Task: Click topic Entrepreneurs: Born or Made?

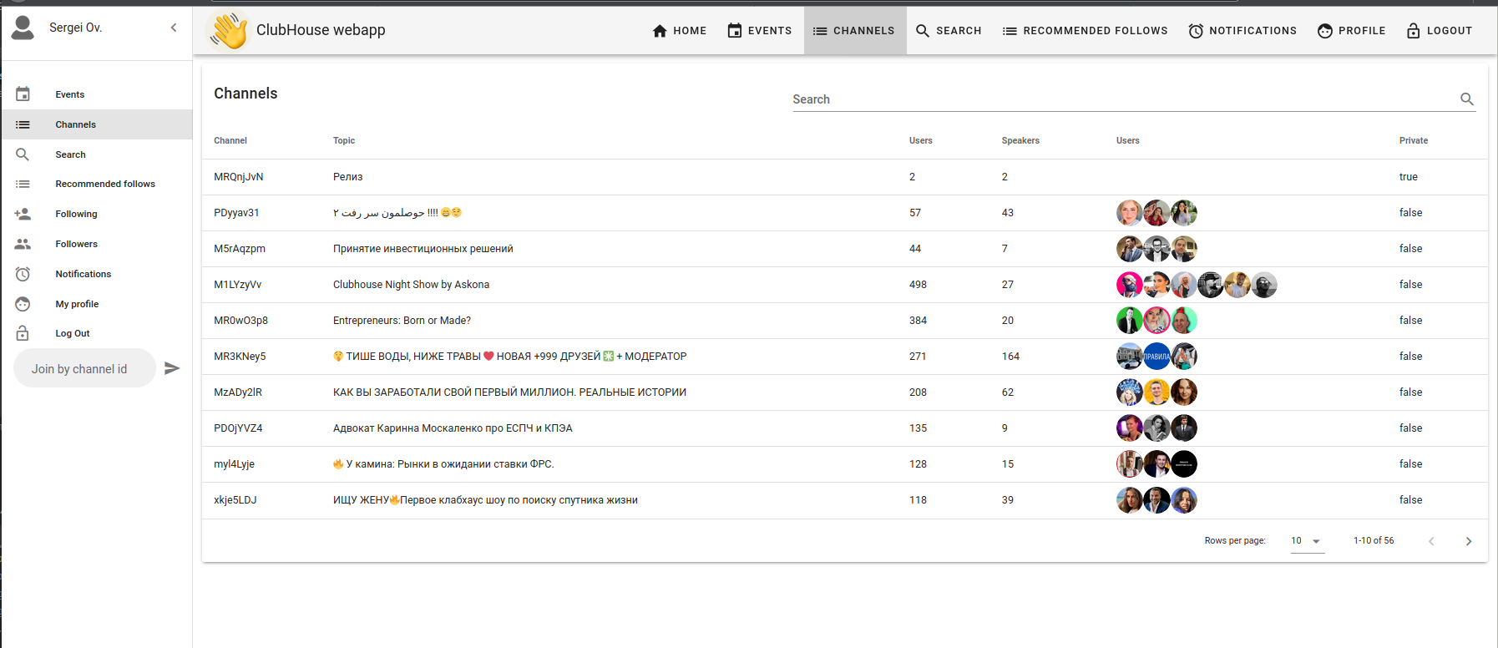Action: (x=402, y=321)
